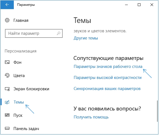Click the Темы monitor-brush icon
This screenshot has height=135, width=159.
pyautogui.click(x=7, y=102)
